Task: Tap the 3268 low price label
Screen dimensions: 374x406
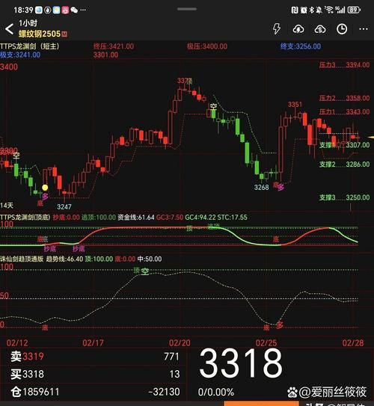Action: 261,187
